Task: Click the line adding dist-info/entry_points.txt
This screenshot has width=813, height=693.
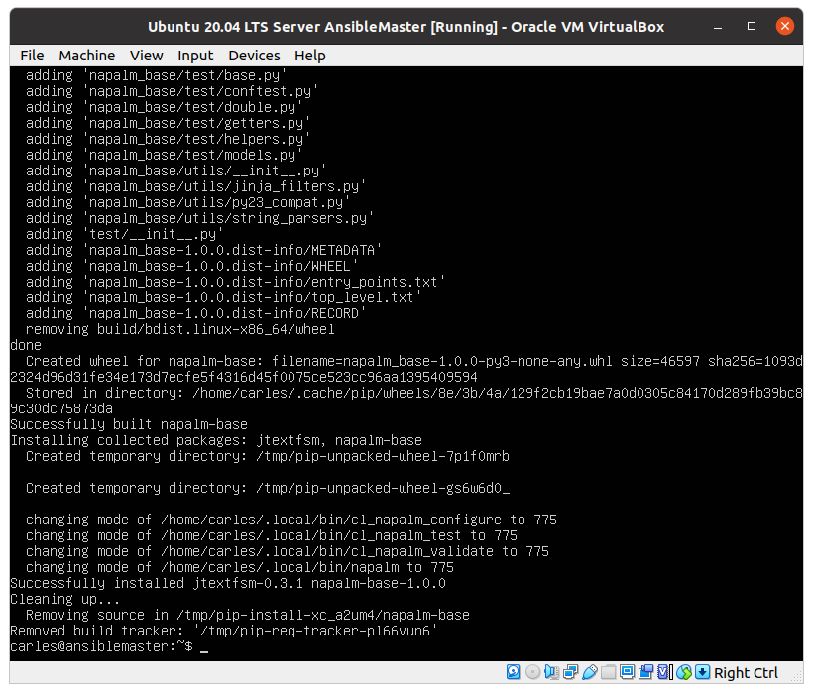Action: coord(235,282)
